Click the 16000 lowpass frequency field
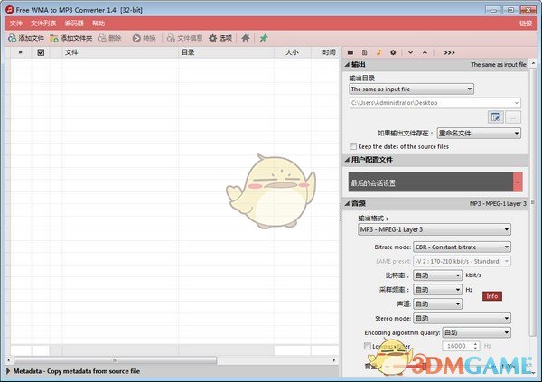Viewport: 542px width, 382px height. click(x=456, y=346)
